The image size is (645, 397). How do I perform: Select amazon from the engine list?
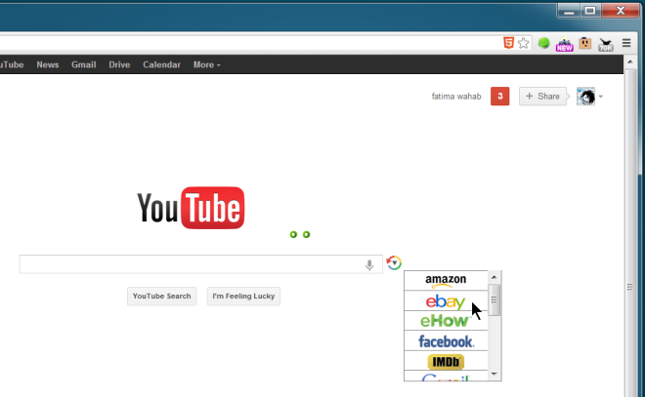(446, 280)
